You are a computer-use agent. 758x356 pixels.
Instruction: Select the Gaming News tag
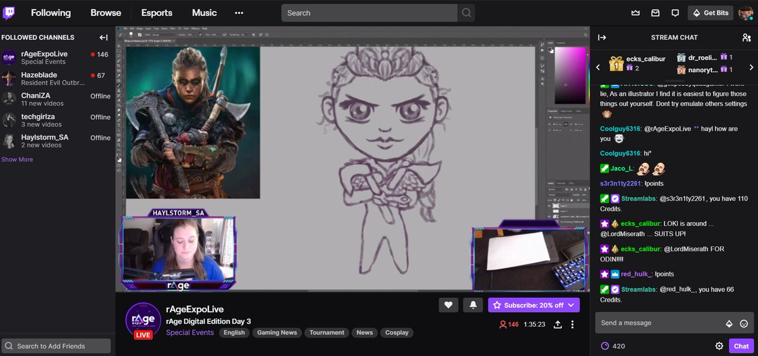[x=277, y=333]
